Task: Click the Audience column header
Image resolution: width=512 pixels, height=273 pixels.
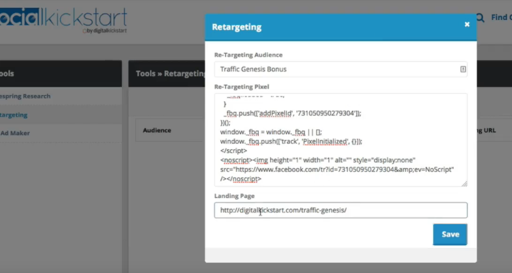Action: click(x=157, y=130)
